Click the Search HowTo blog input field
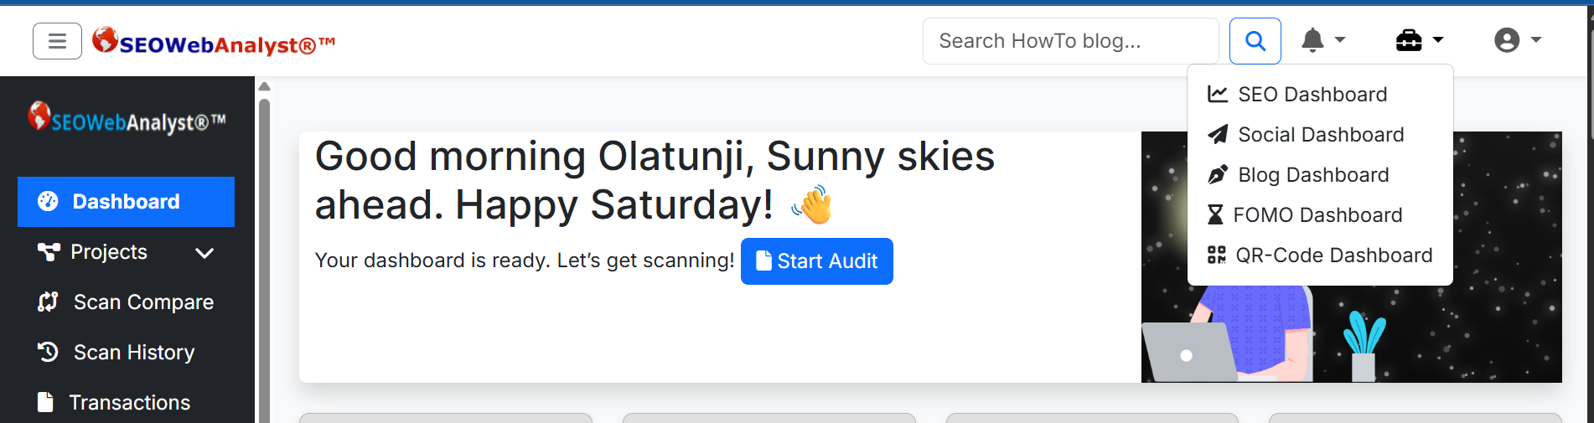This screenshot has height=423, width=1594. coord(1070,41)
